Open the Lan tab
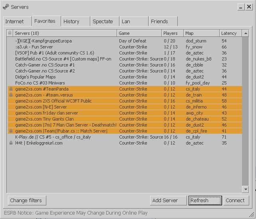The image size is (256, 219). pos(134,22)
